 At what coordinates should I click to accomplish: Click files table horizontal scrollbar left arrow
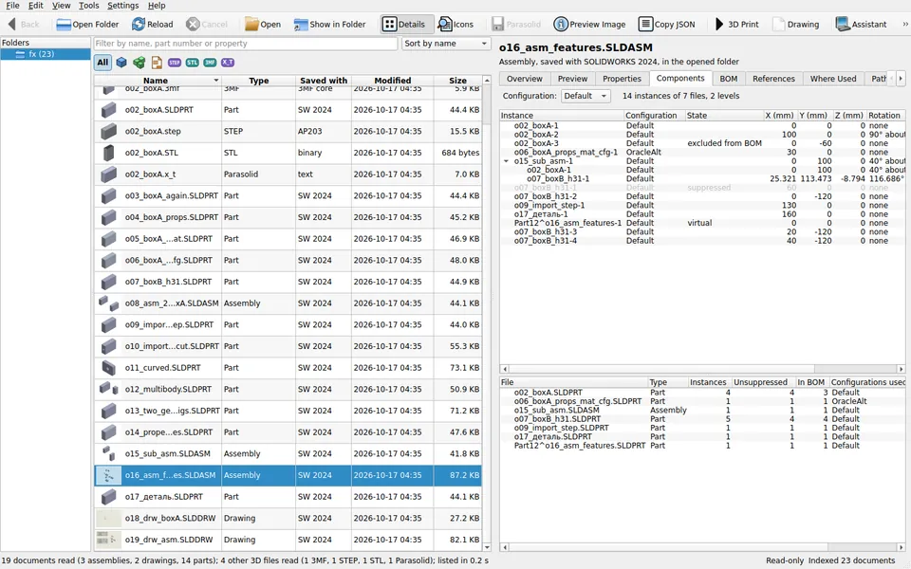pos(504,547)
